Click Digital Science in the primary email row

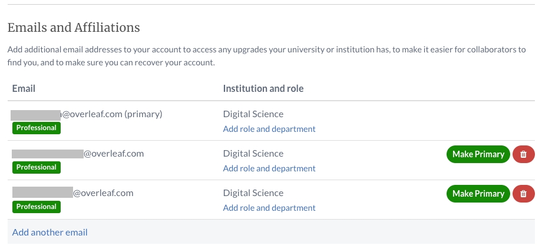[x=253, y=114]
